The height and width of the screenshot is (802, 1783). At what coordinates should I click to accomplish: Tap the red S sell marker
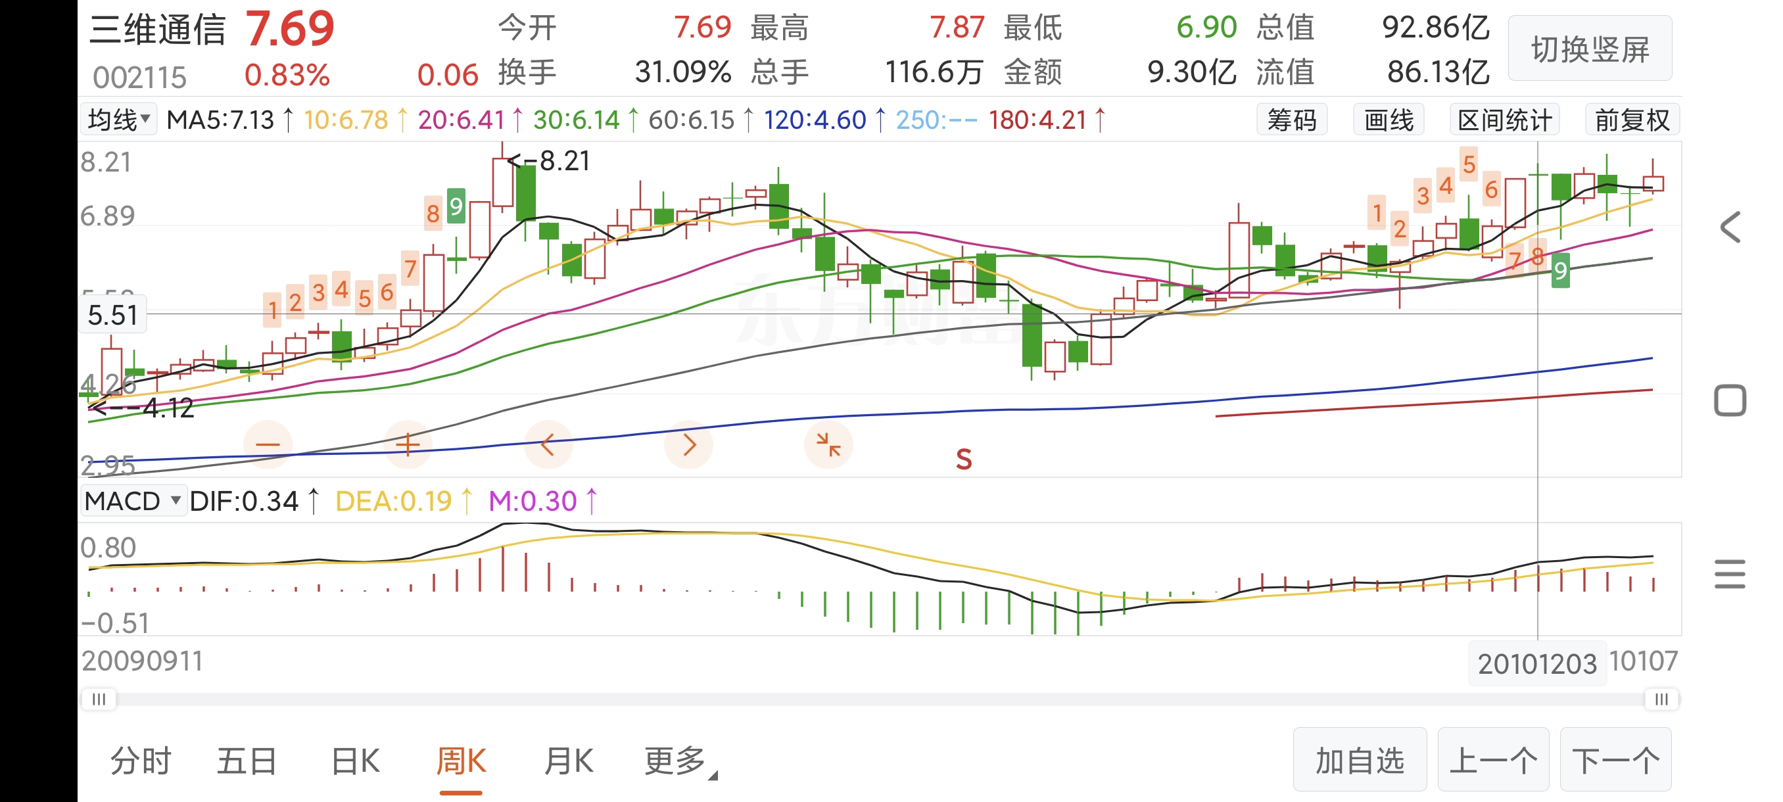963,459
